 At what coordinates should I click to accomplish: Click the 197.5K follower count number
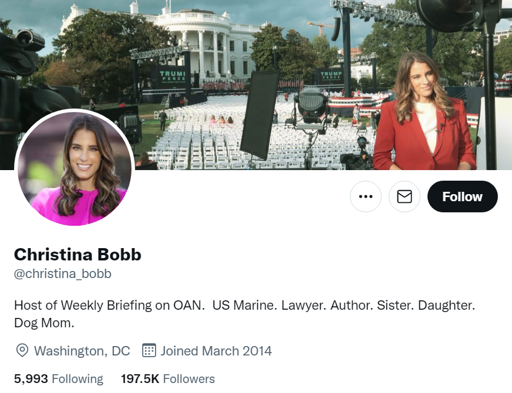[140, 379]
